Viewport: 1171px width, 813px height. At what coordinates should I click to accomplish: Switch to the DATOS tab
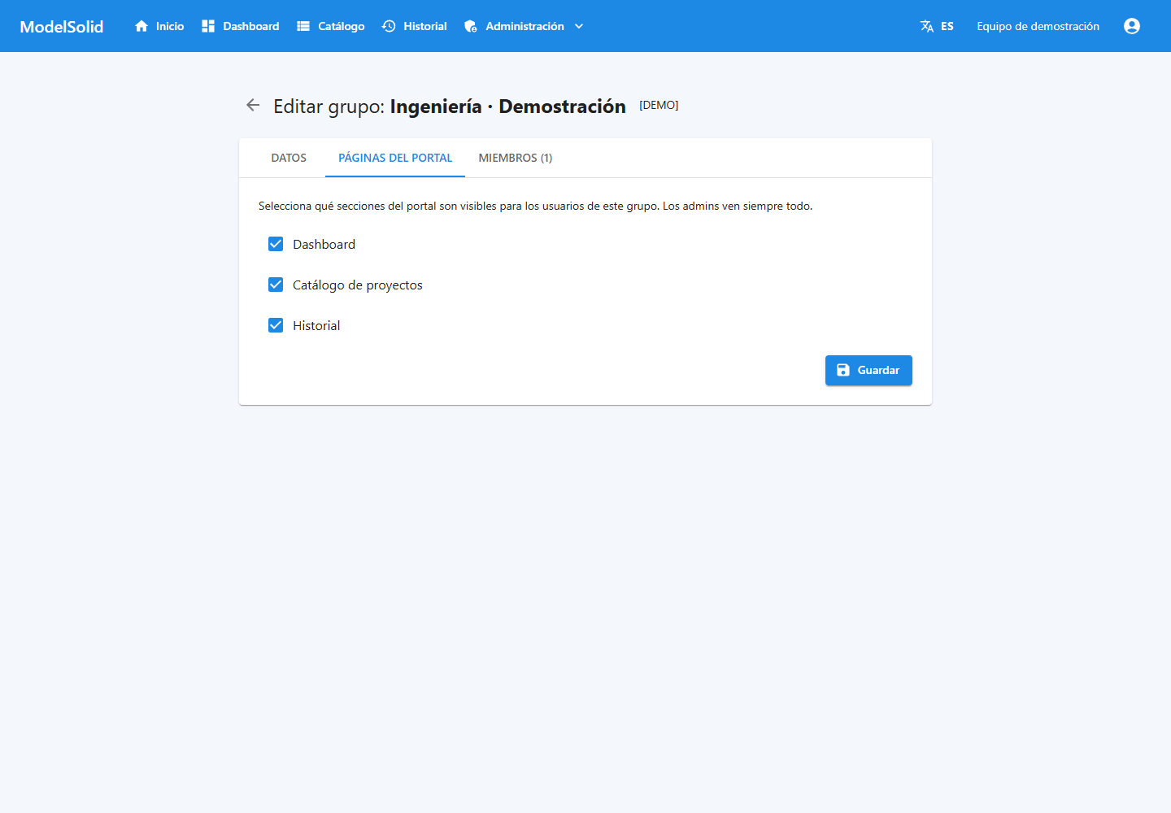[x=289, y=158]
